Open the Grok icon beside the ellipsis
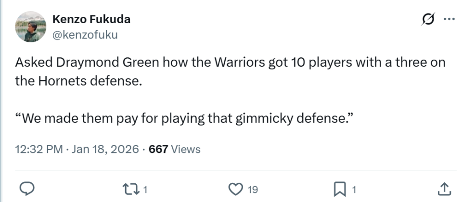This screenshot has height=202, width=462. [426, 19]
